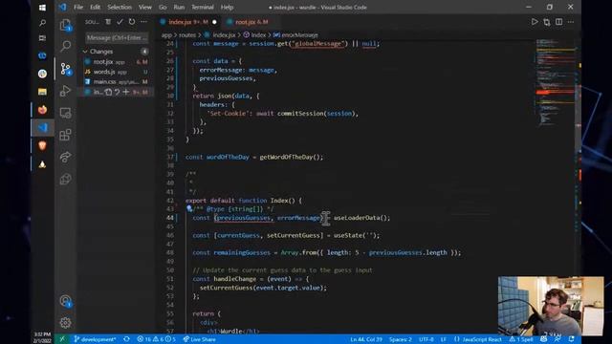
Task: Toggle Source Control view as tree
Action: click(x=108, y=22)
